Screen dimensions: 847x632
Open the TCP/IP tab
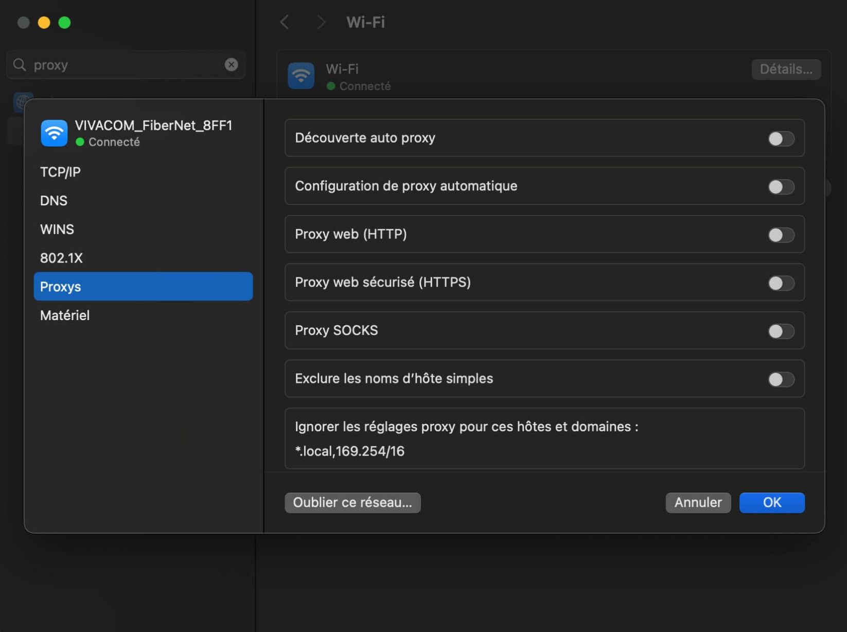point(143,172)
